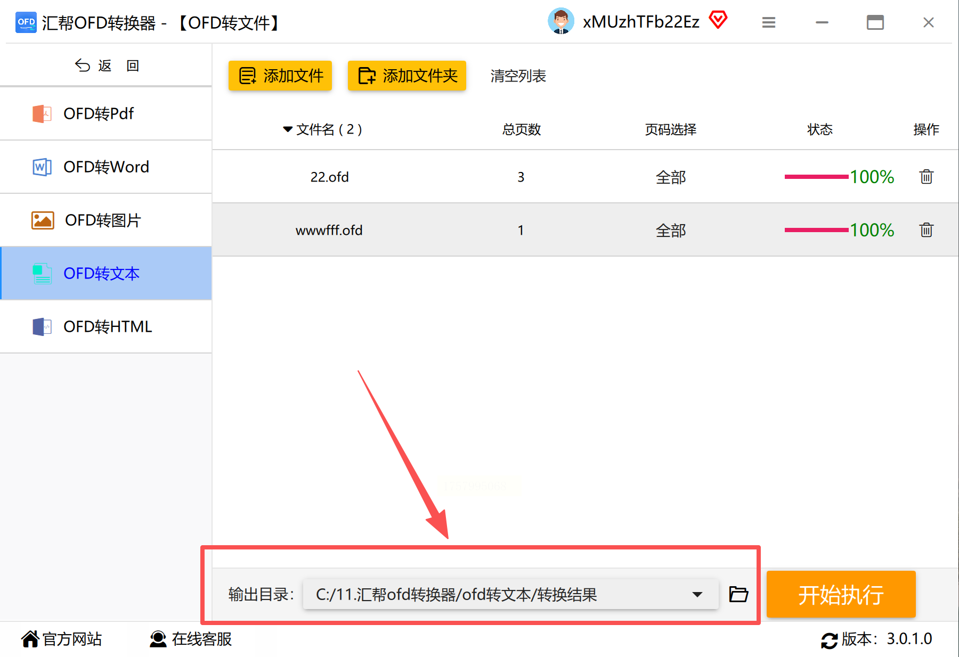This screenshot has height=657, width=959.
Task: Choose the OFD转图片 conversion option
Action: [x=106, y=220]
